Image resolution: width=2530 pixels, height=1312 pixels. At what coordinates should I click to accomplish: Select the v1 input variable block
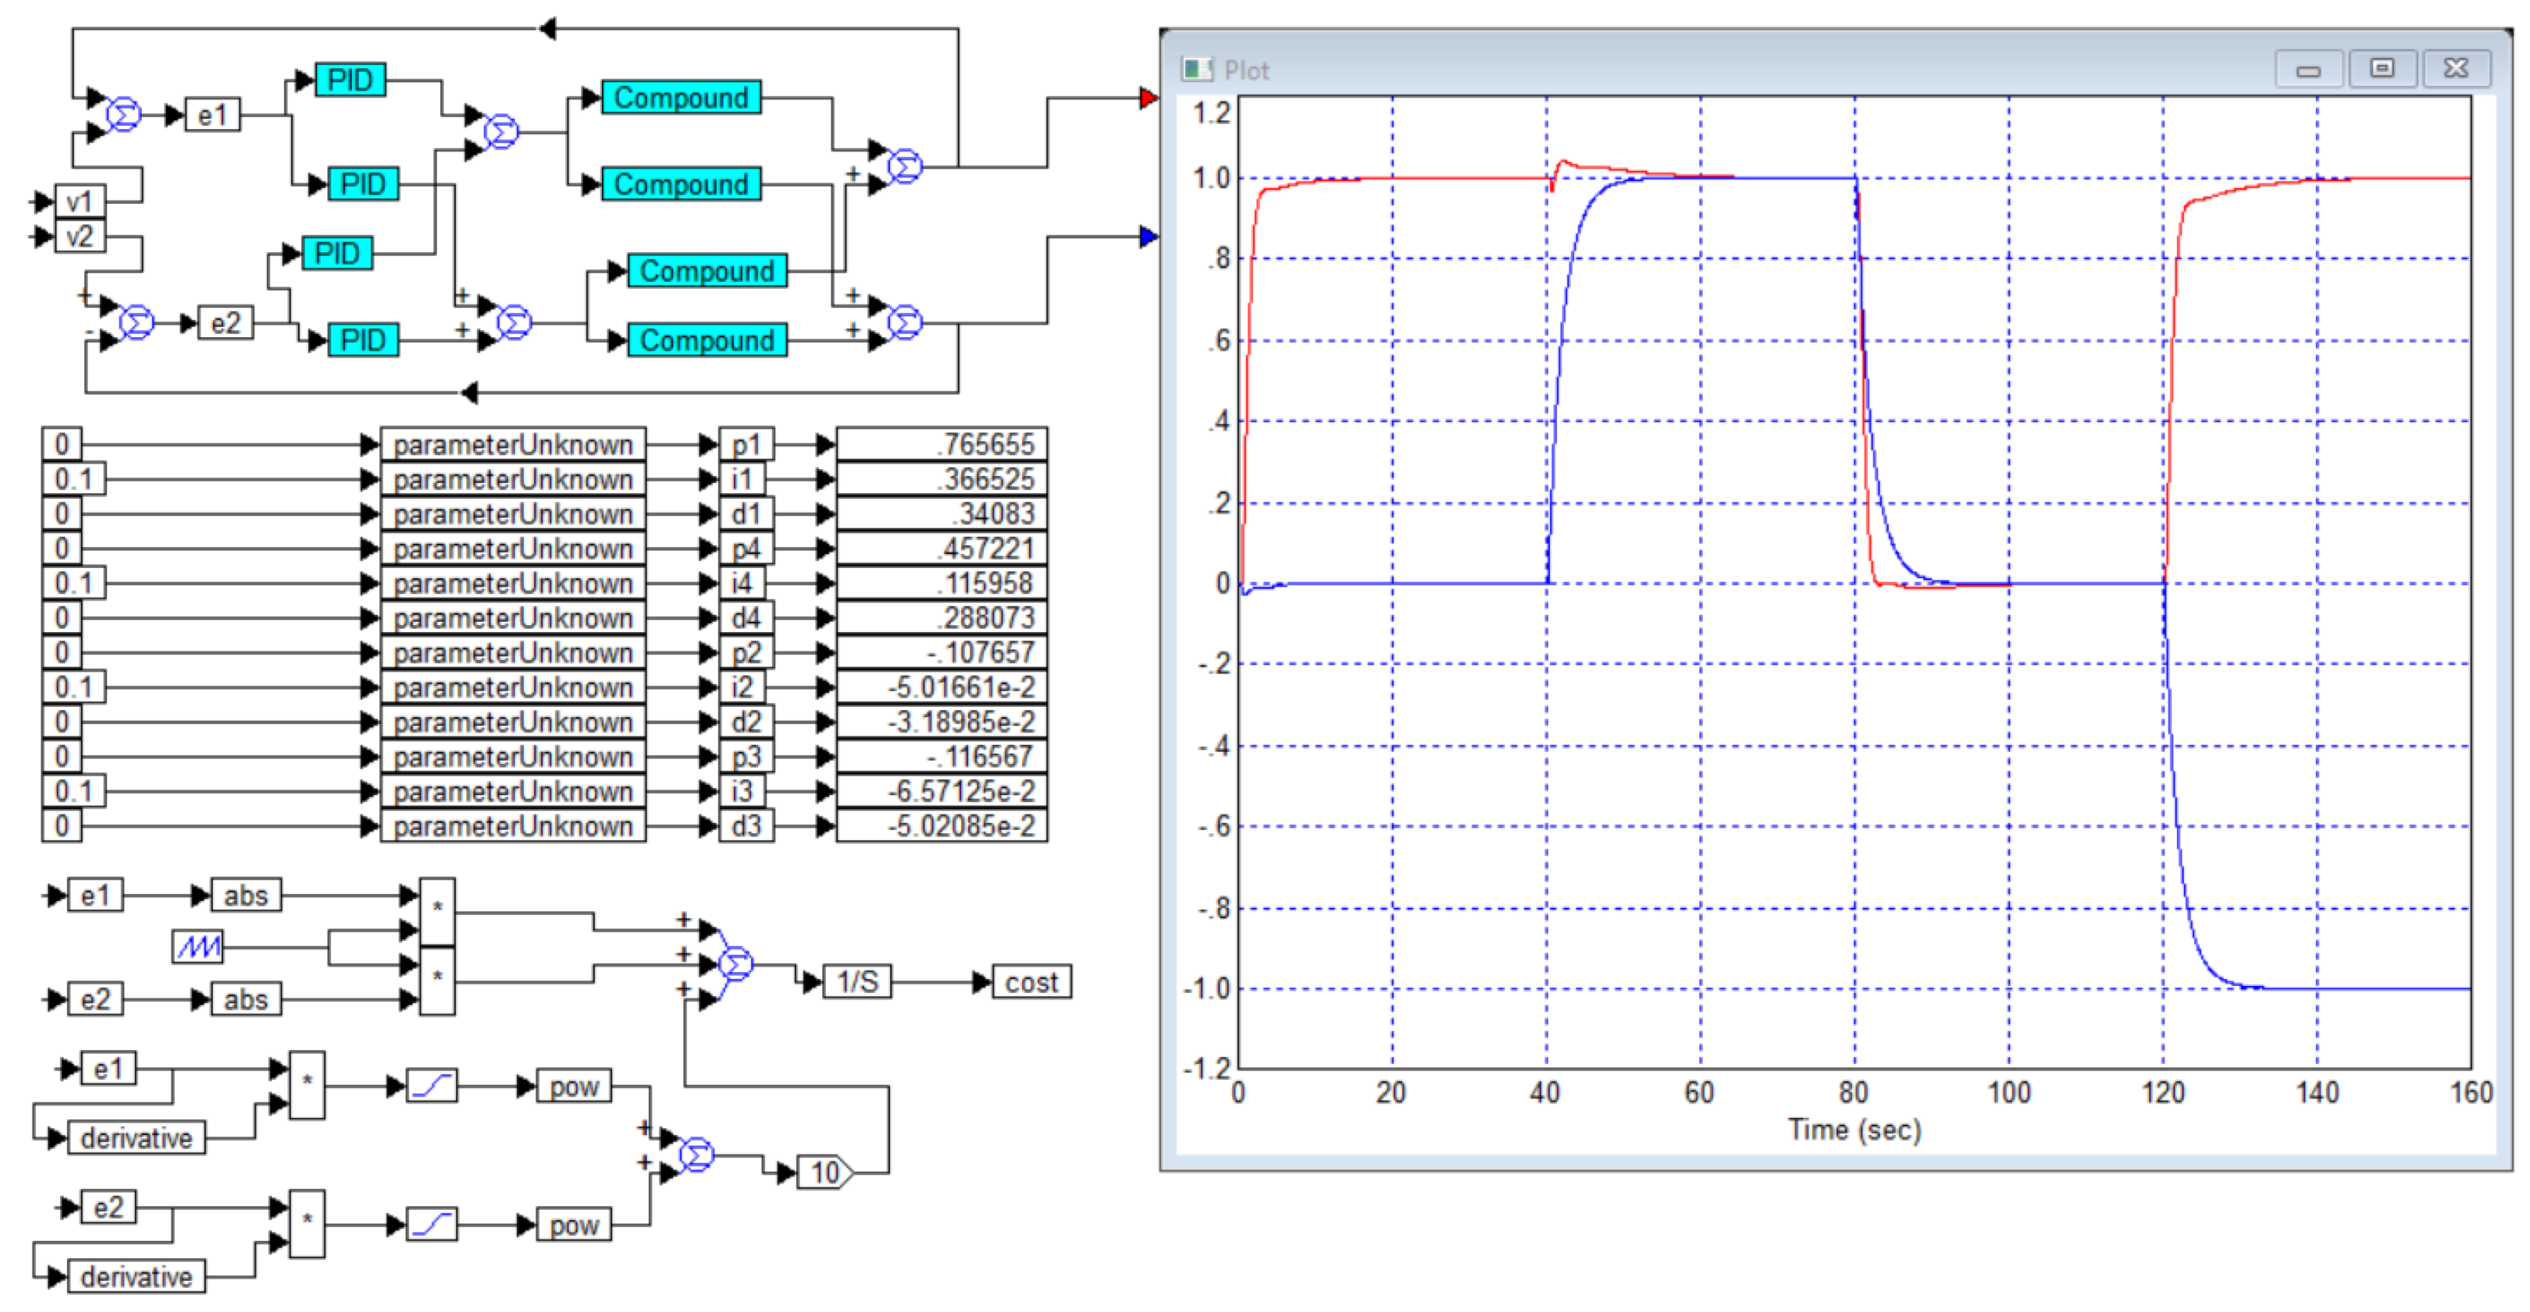pyautogui.click(x=79, y=201)
